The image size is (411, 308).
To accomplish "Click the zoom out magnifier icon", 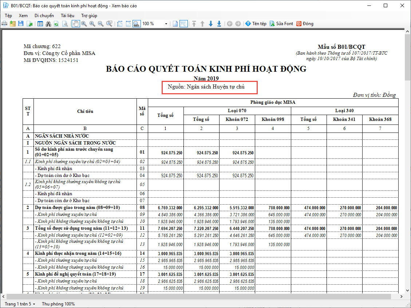I will click(100, 24).
